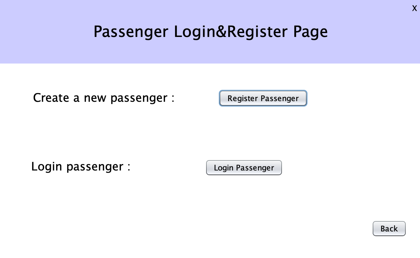
Task: Click the 'Login passenger' label
Action: tap(80, 166)
